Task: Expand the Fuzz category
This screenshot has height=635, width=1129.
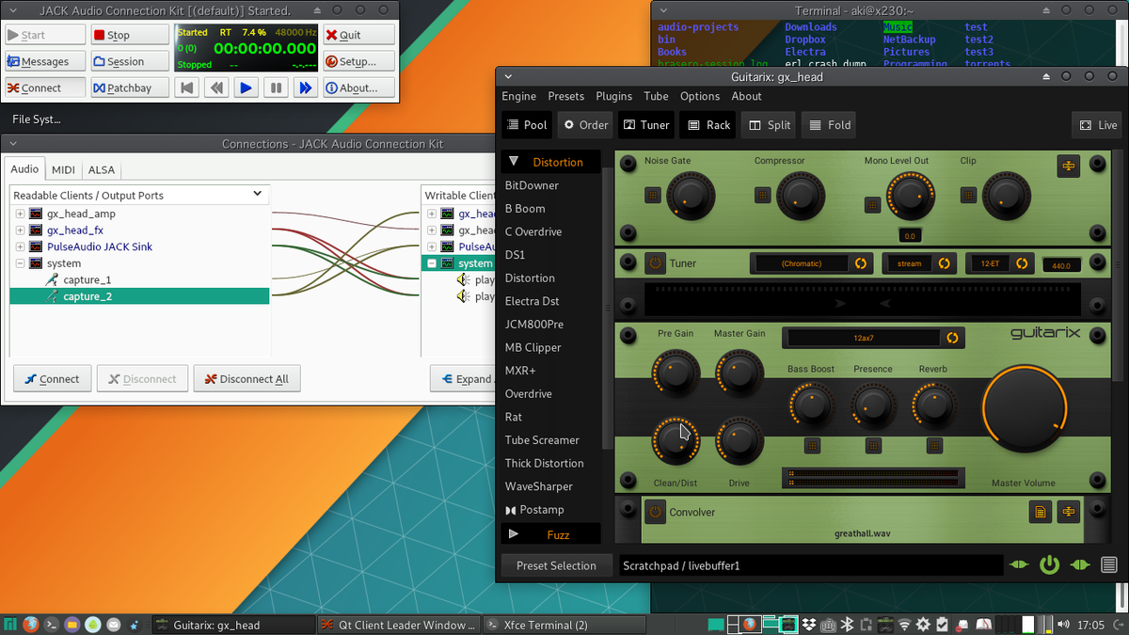Action: pyautogui.click(x=514, y=534)
